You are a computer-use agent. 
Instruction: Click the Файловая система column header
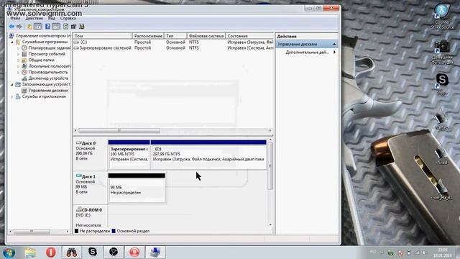click(x=206, y=36)
